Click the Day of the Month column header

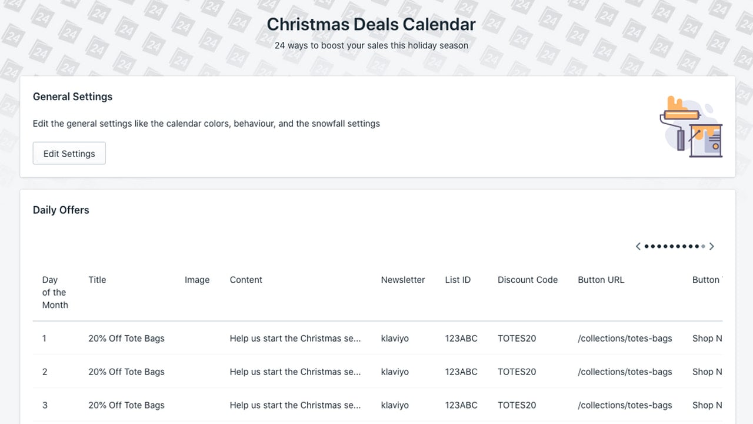coord(55,292)
